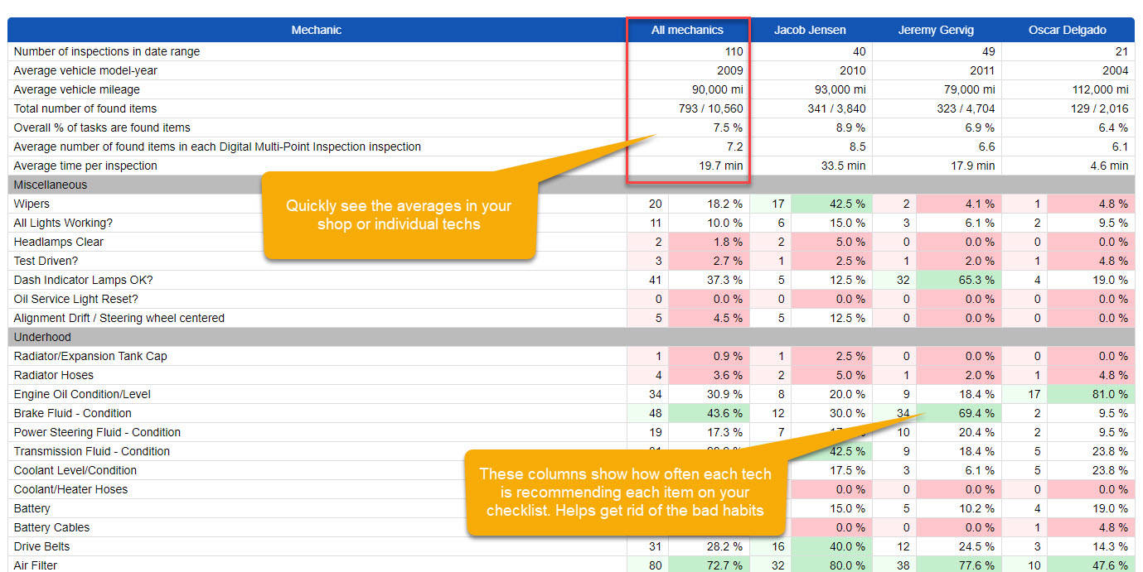The width and height of the screenshot is (1143, 572).
Task: Click the Jeremy Gervig column header
Action: [x=936, y=30]
